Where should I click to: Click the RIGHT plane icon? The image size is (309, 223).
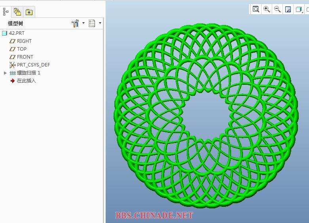pyautogui.click(x=12, y=41)
